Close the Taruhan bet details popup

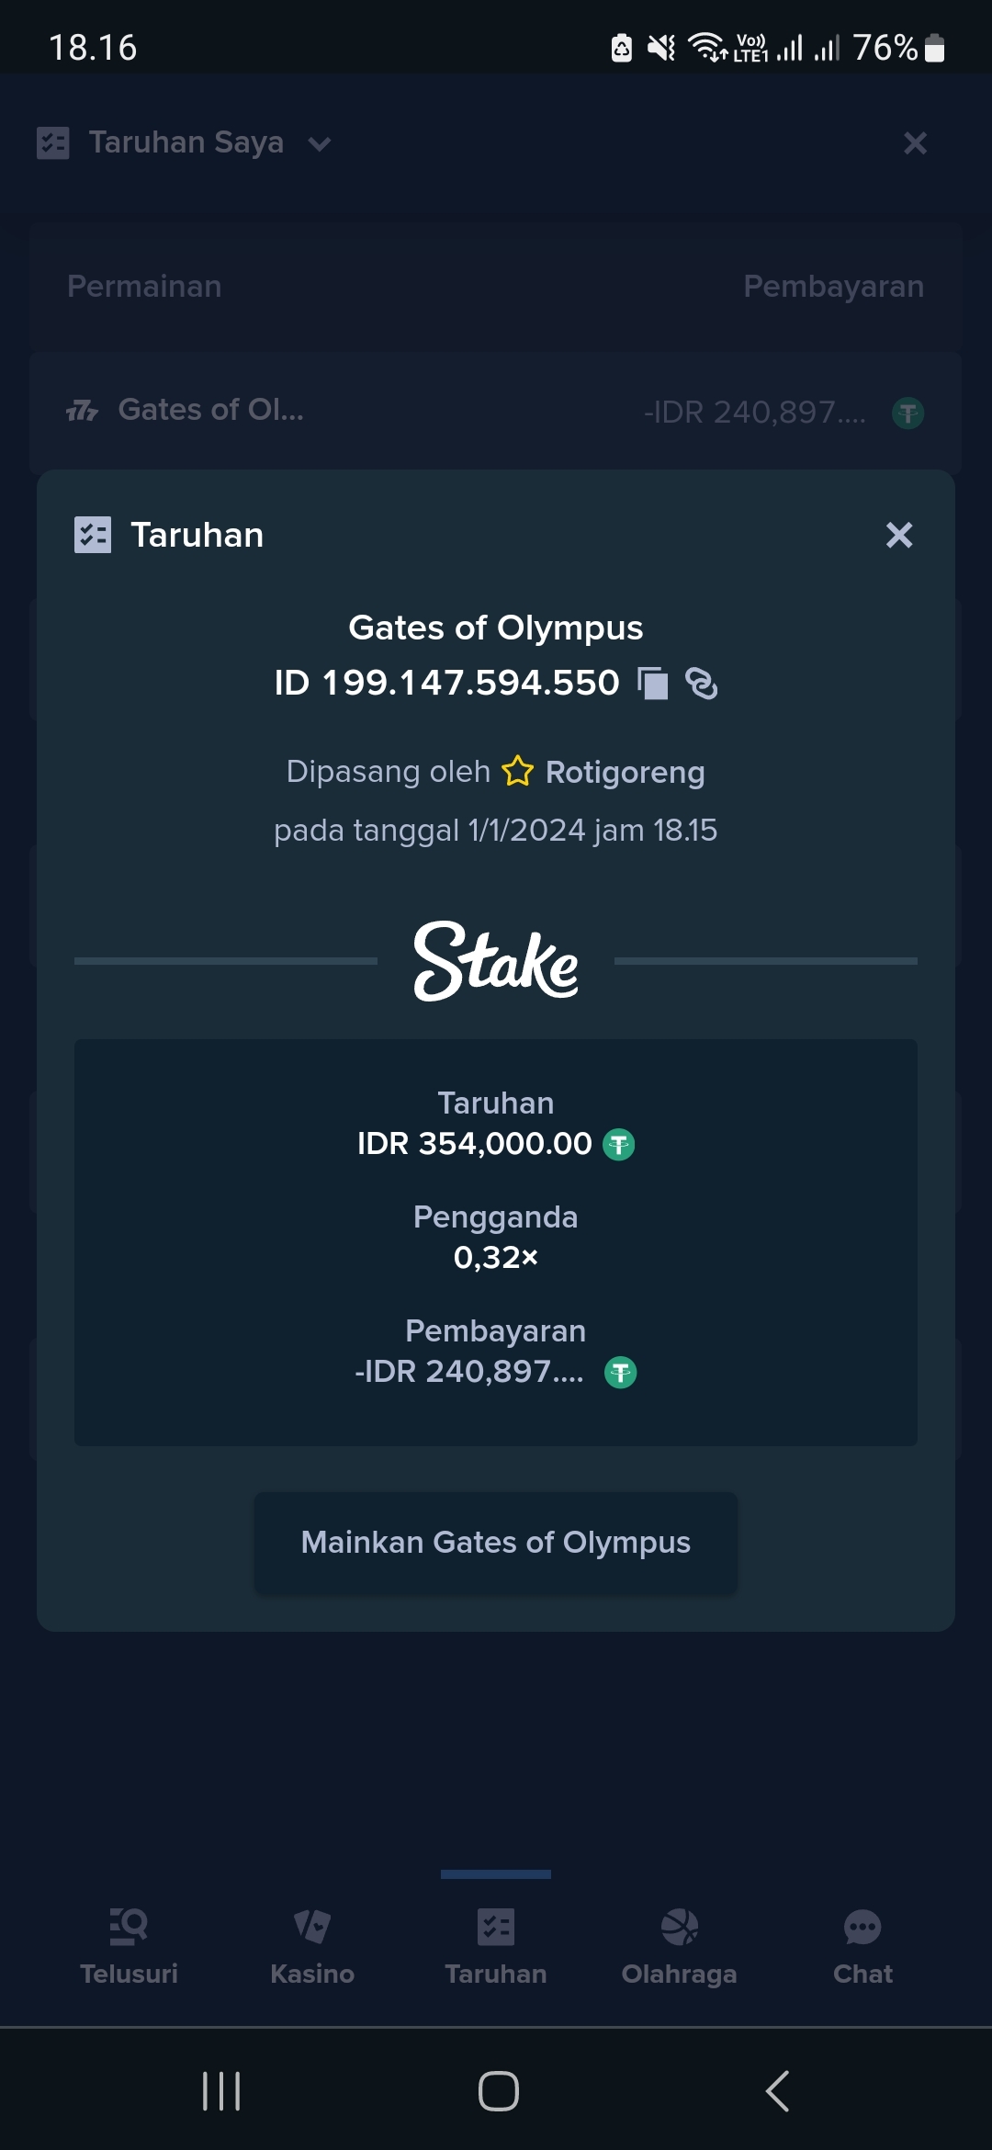tap(899, 535)
